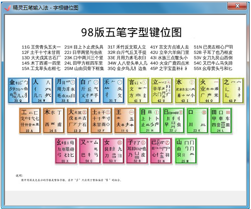Screen dimensions: 251x209
Task: Select the 女 key card labeled 53 V
Action: [113, 151]
